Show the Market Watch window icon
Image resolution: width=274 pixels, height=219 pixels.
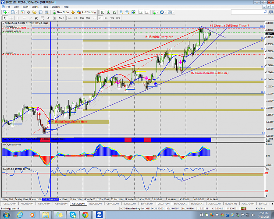click(22, 12)
